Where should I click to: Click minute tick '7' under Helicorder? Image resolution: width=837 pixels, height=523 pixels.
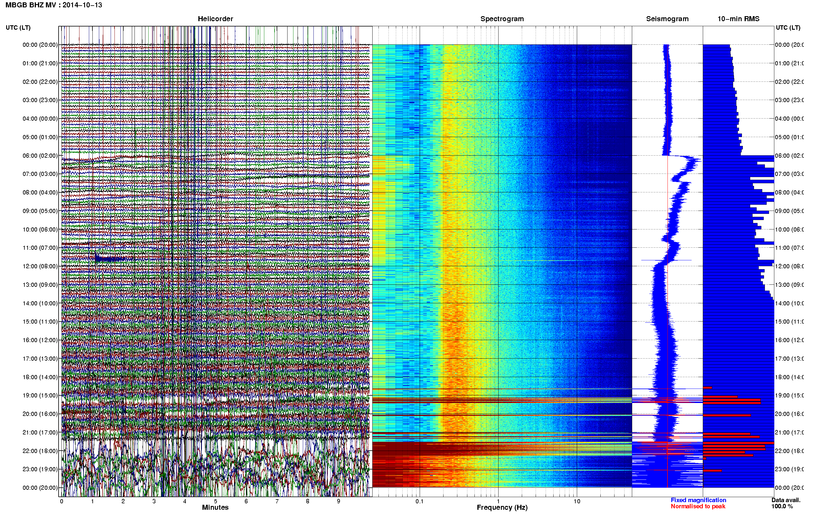pos(277,501)
